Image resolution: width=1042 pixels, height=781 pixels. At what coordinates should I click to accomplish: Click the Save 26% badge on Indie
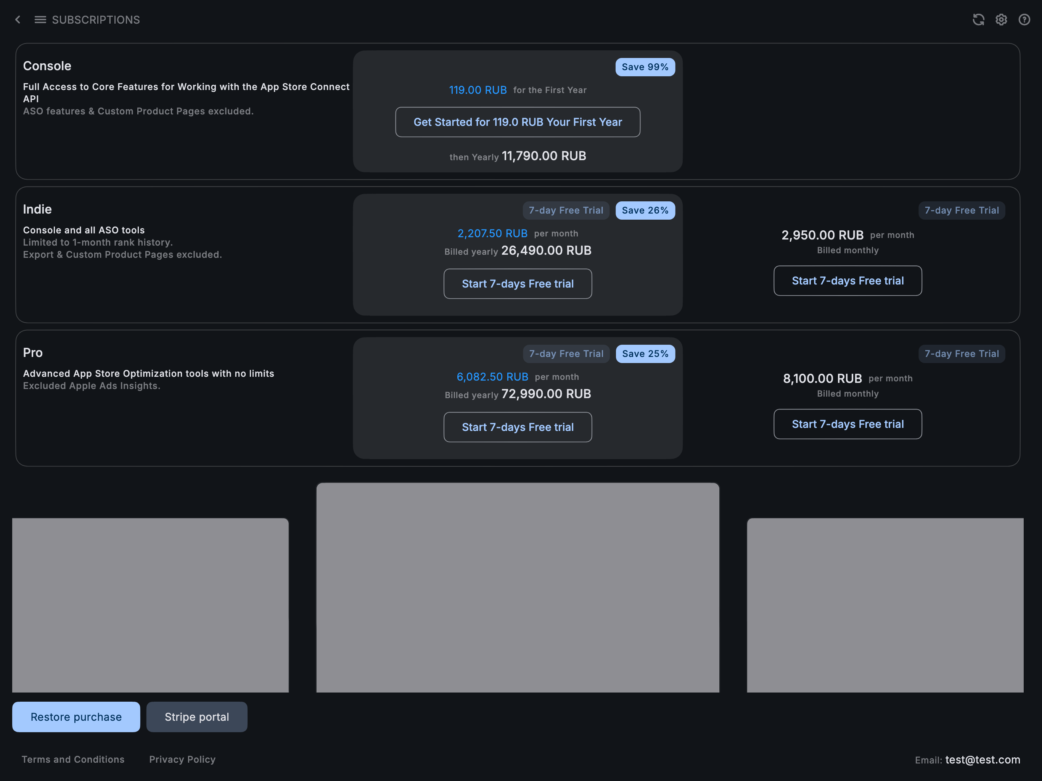coord(645,211)
